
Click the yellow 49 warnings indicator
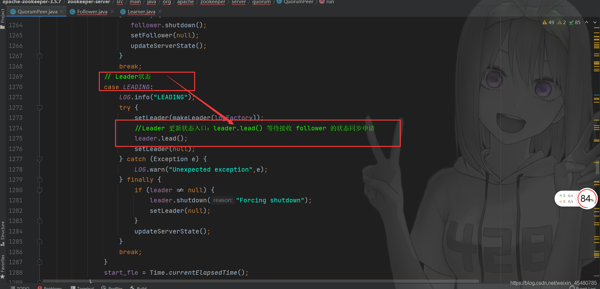coord(548,22)
